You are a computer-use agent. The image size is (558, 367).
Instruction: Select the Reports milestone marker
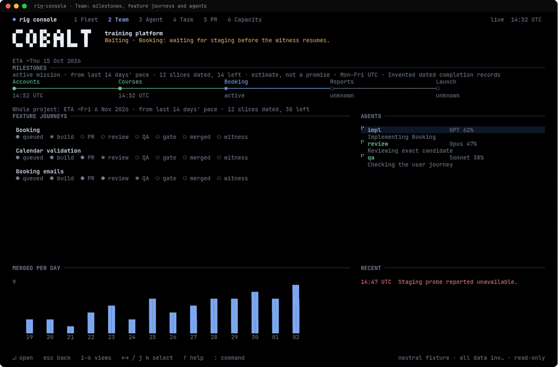click(x=332, y=89)
